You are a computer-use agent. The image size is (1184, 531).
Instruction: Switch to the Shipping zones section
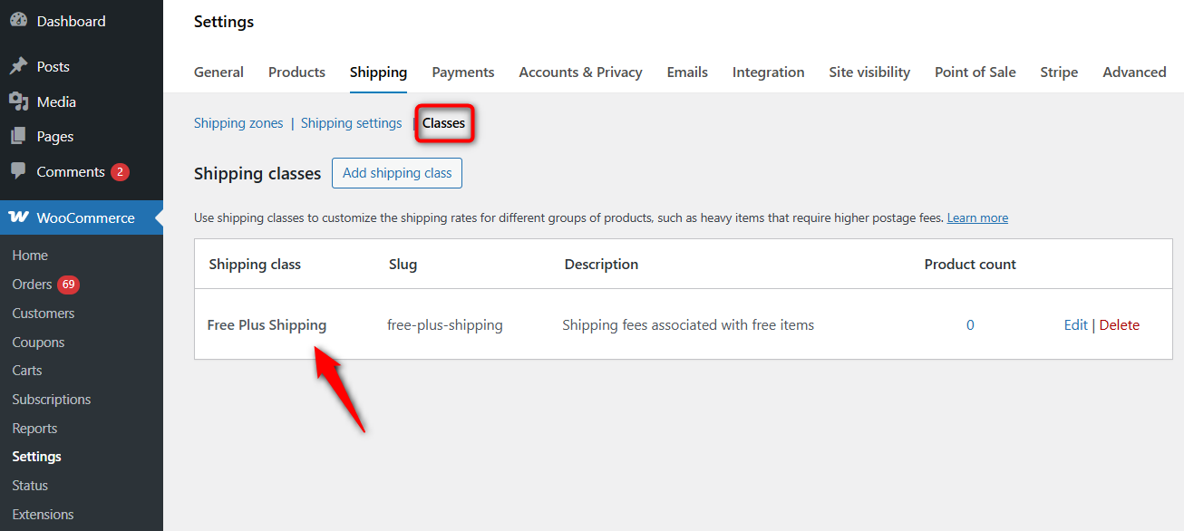[x=238, y=122]
